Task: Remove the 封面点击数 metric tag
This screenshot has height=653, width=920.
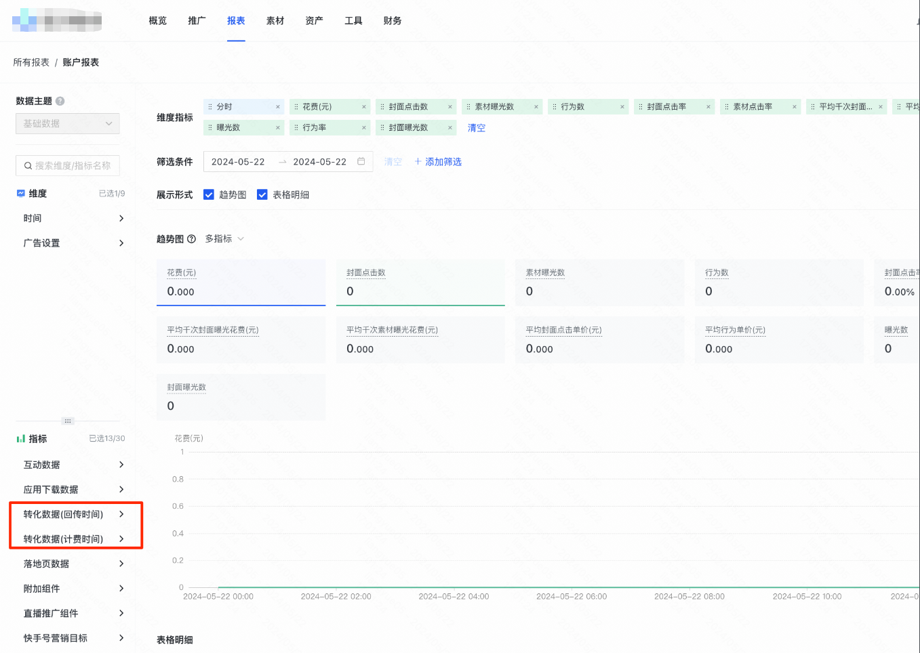Action: 449,107
